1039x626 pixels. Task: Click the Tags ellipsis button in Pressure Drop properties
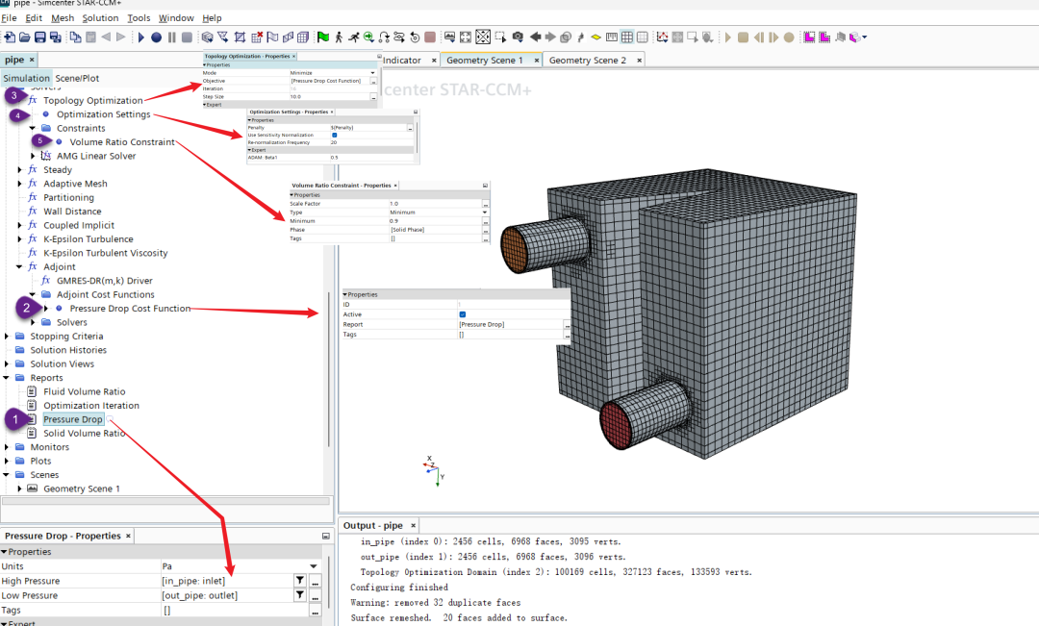click(x=316, y=610)
